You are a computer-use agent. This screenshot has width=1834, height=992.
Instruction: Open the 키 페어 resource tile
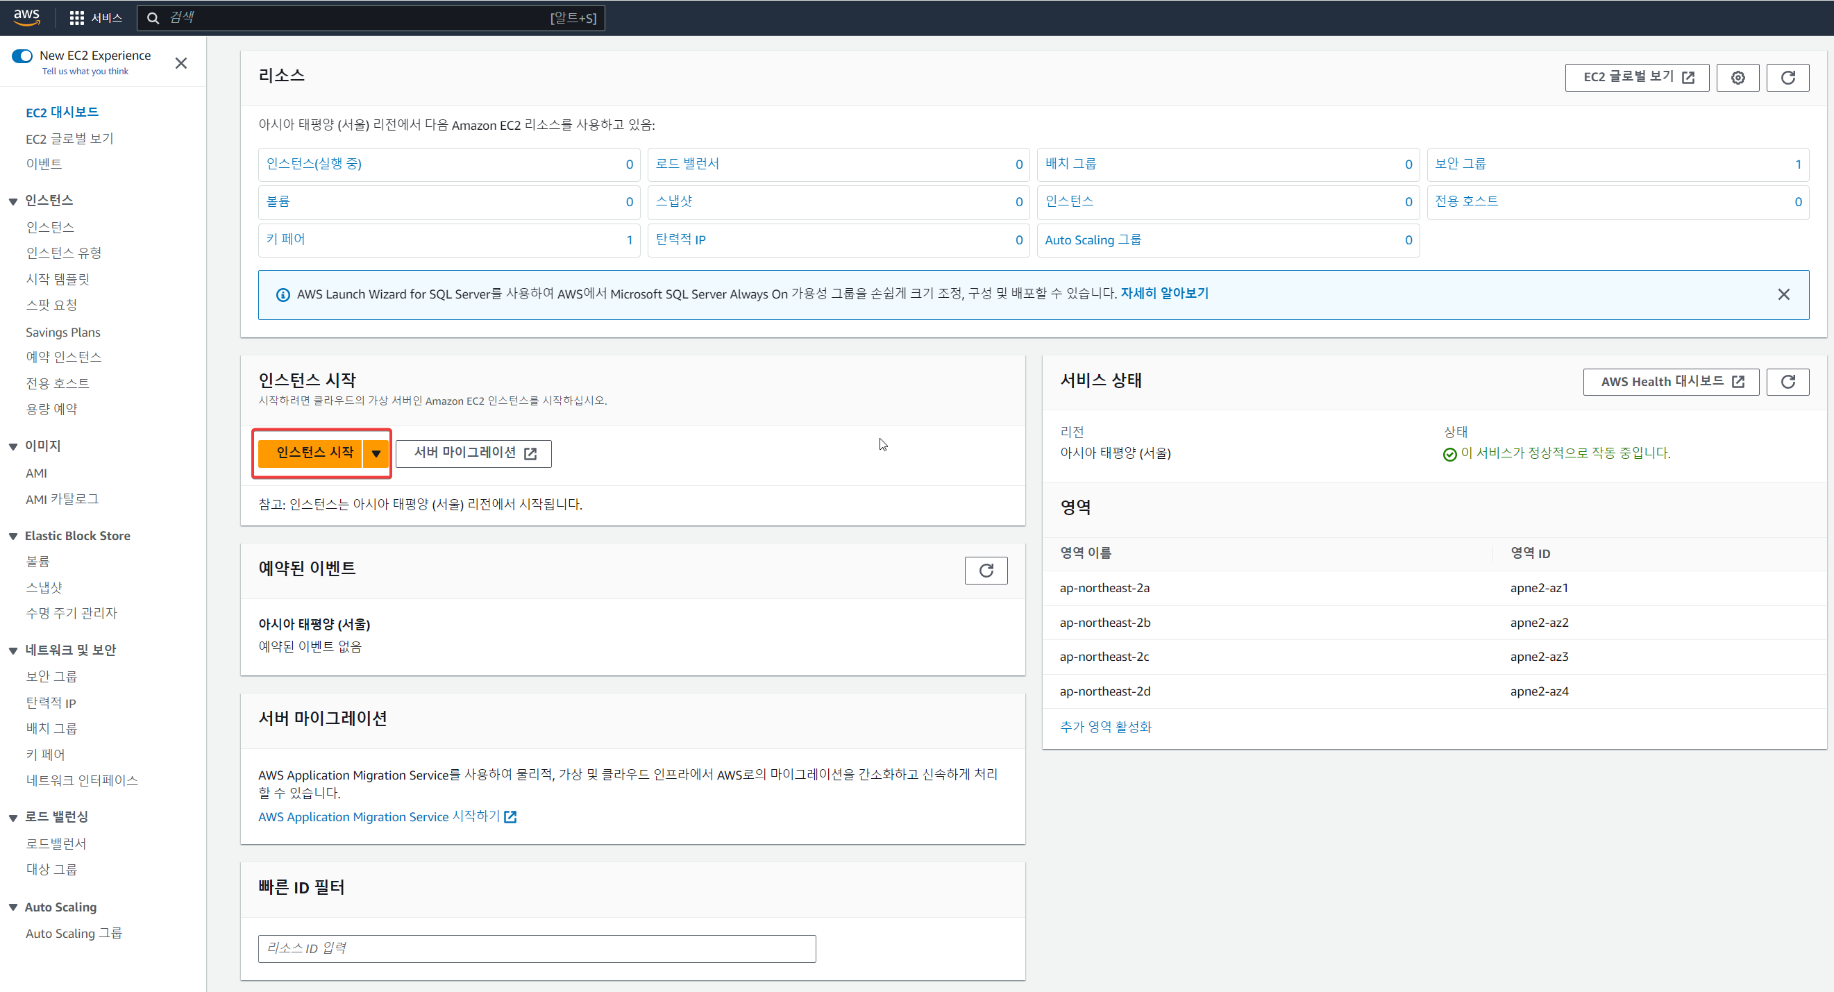click(449, 240)
